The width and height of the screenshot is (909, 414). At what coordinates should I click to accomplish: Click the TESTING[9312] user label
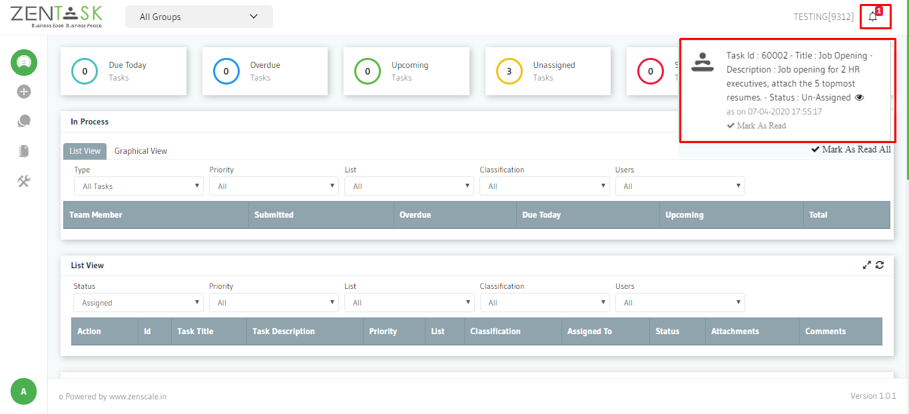(x=824, y=17)
